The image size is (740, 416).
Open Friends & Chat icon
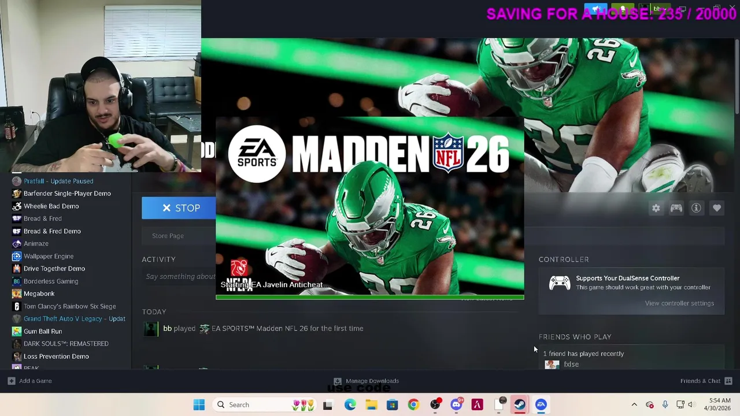pos(728,381)
